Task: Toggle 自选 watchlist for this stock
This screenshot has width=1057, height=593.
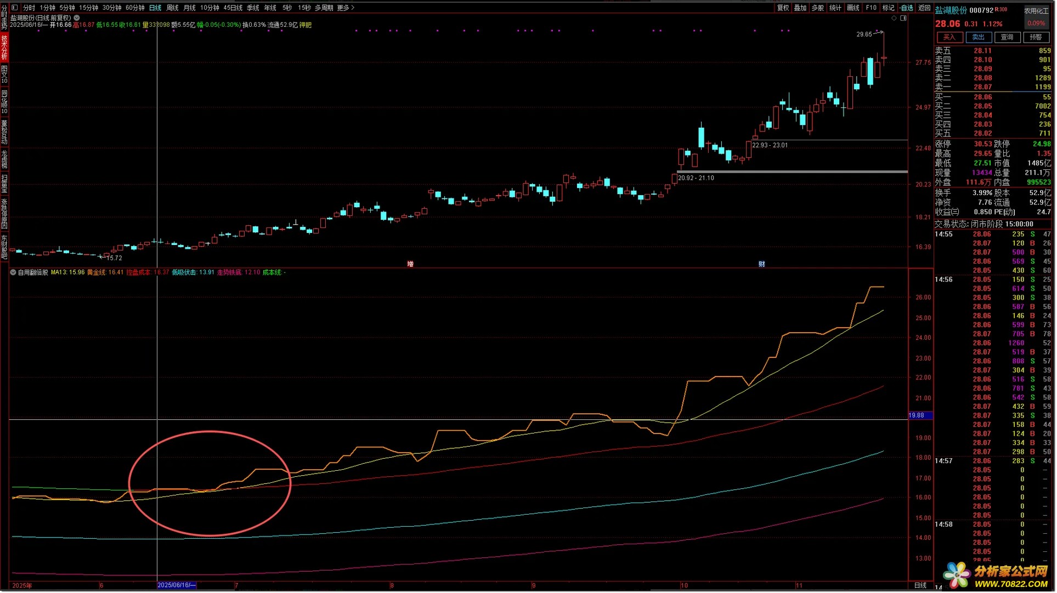Action: pyautogui.click(x=907, y=8)
